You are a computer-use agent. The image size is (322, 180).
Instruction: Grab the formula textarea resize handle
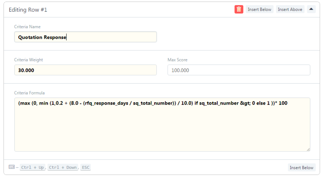pyautogui.click(x=308, y=150)
